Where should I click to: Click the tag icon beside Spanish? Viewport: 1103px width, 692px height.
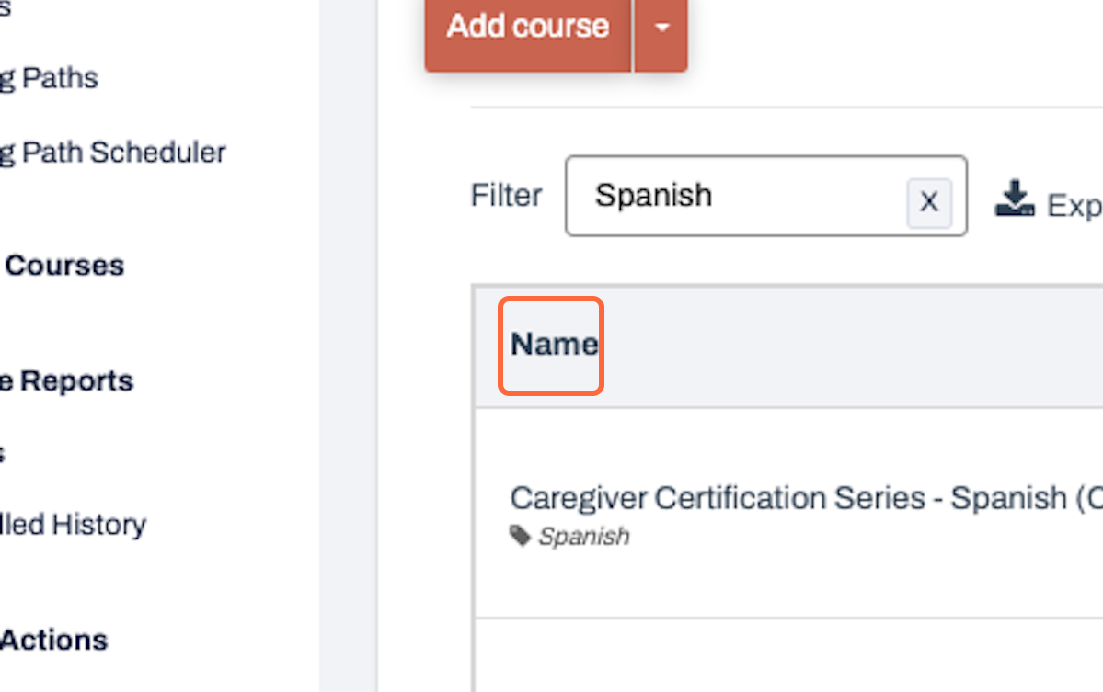coord(520,536)
